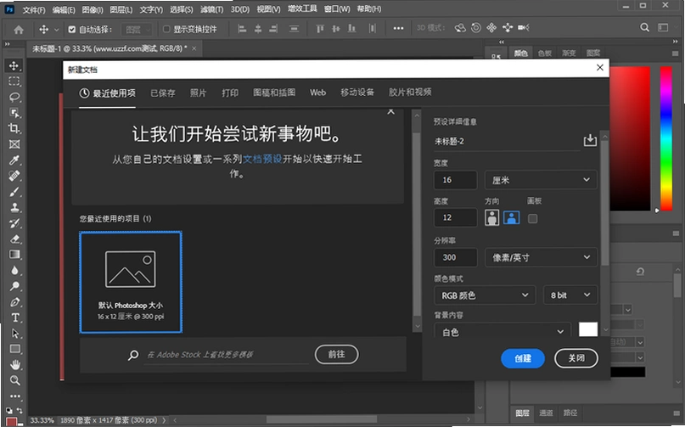The image size is (685, 427).
Task: Select the Blur tool
Action: click(14, 271)
